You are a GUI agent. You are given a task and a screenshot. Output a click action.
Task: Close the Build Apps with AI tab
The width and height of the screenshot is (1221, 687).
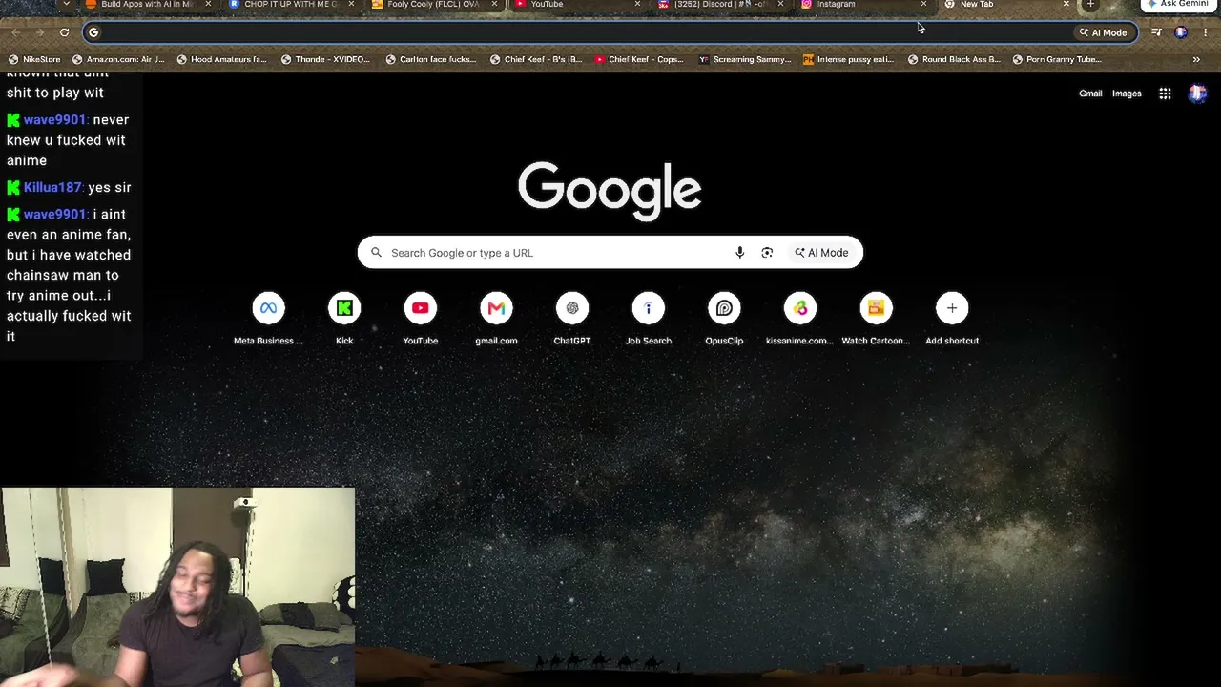point(208,4)
